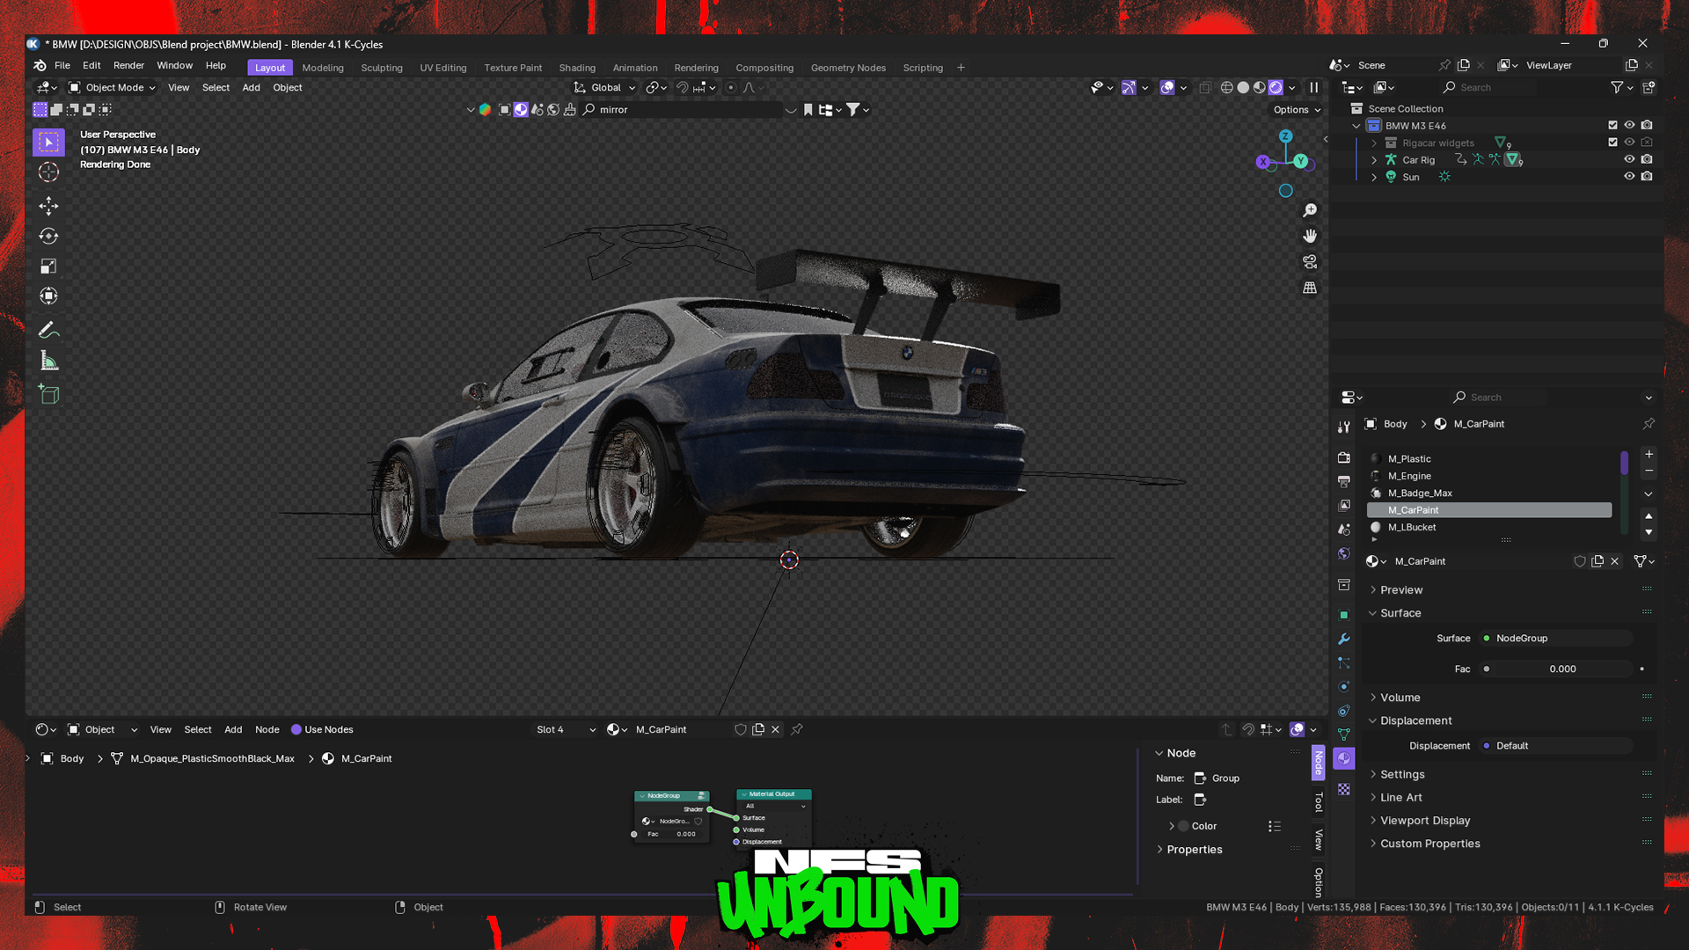Click the viewport zoom magnifier icon
The width and height of the screenshot is (1689, 950).
click(x=1310, y=210)
